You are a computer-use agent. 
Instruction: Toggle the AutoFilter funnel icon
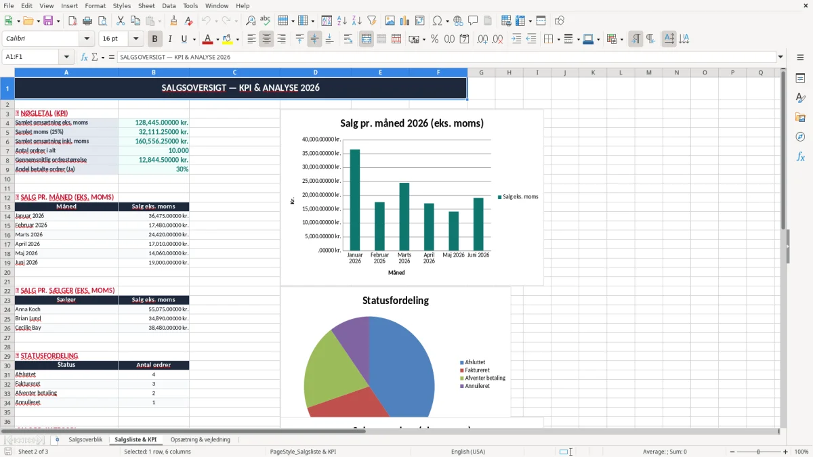tap(372, 21)
